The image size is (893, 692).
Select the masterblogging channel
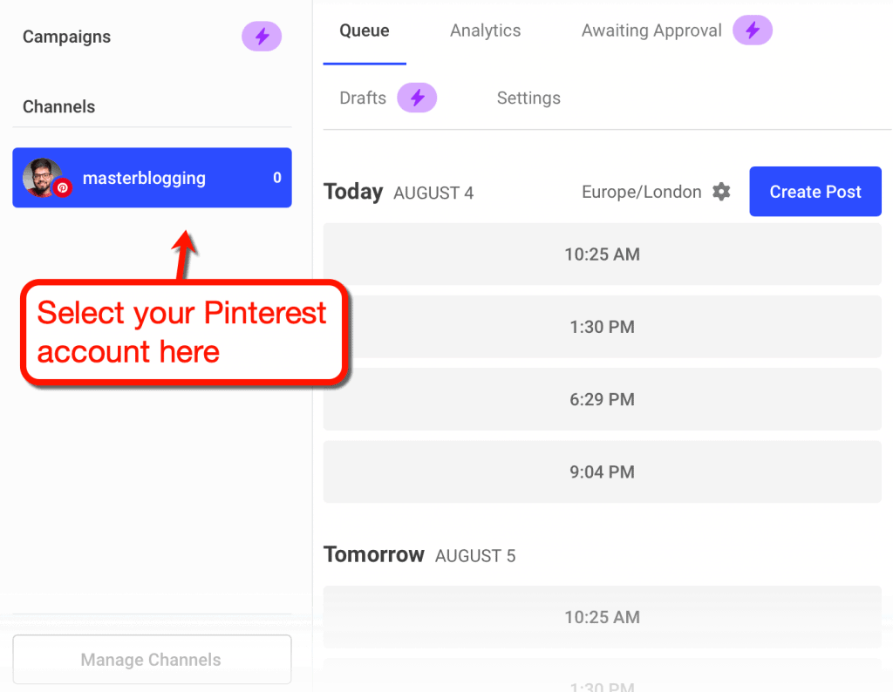pos(152,178)
